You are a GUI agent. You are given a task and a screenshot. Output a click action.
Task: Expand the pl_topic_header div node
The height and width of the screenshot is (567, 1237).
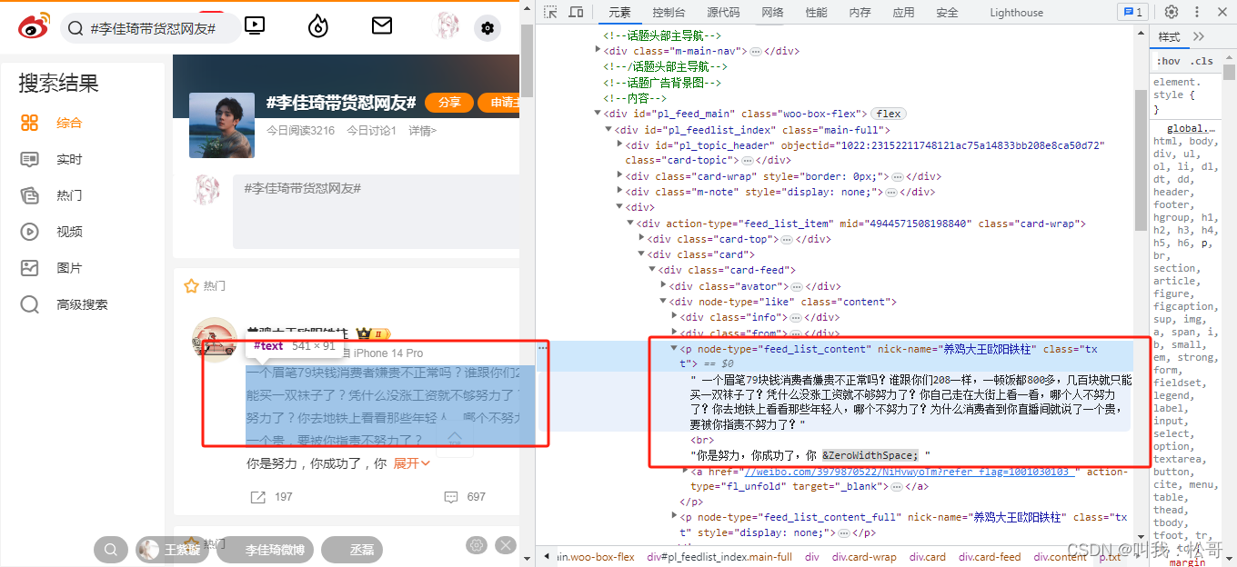pyautogui.click(x=620, y=145)
